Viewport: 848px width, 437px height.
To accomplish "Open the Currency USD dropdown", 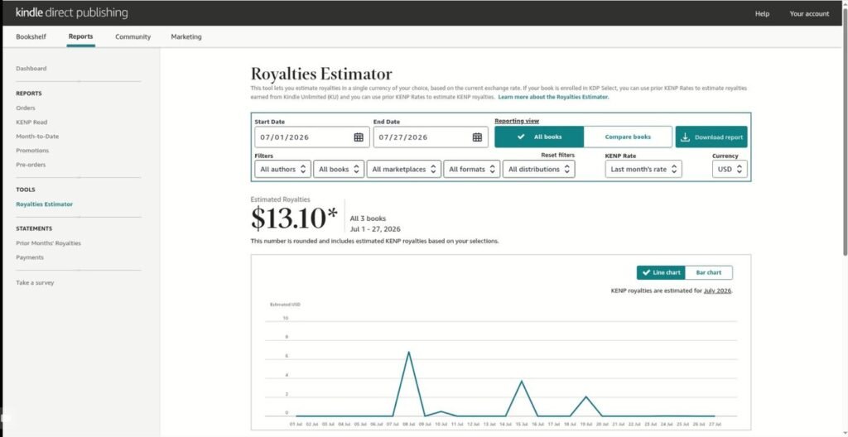I will 730,170.
